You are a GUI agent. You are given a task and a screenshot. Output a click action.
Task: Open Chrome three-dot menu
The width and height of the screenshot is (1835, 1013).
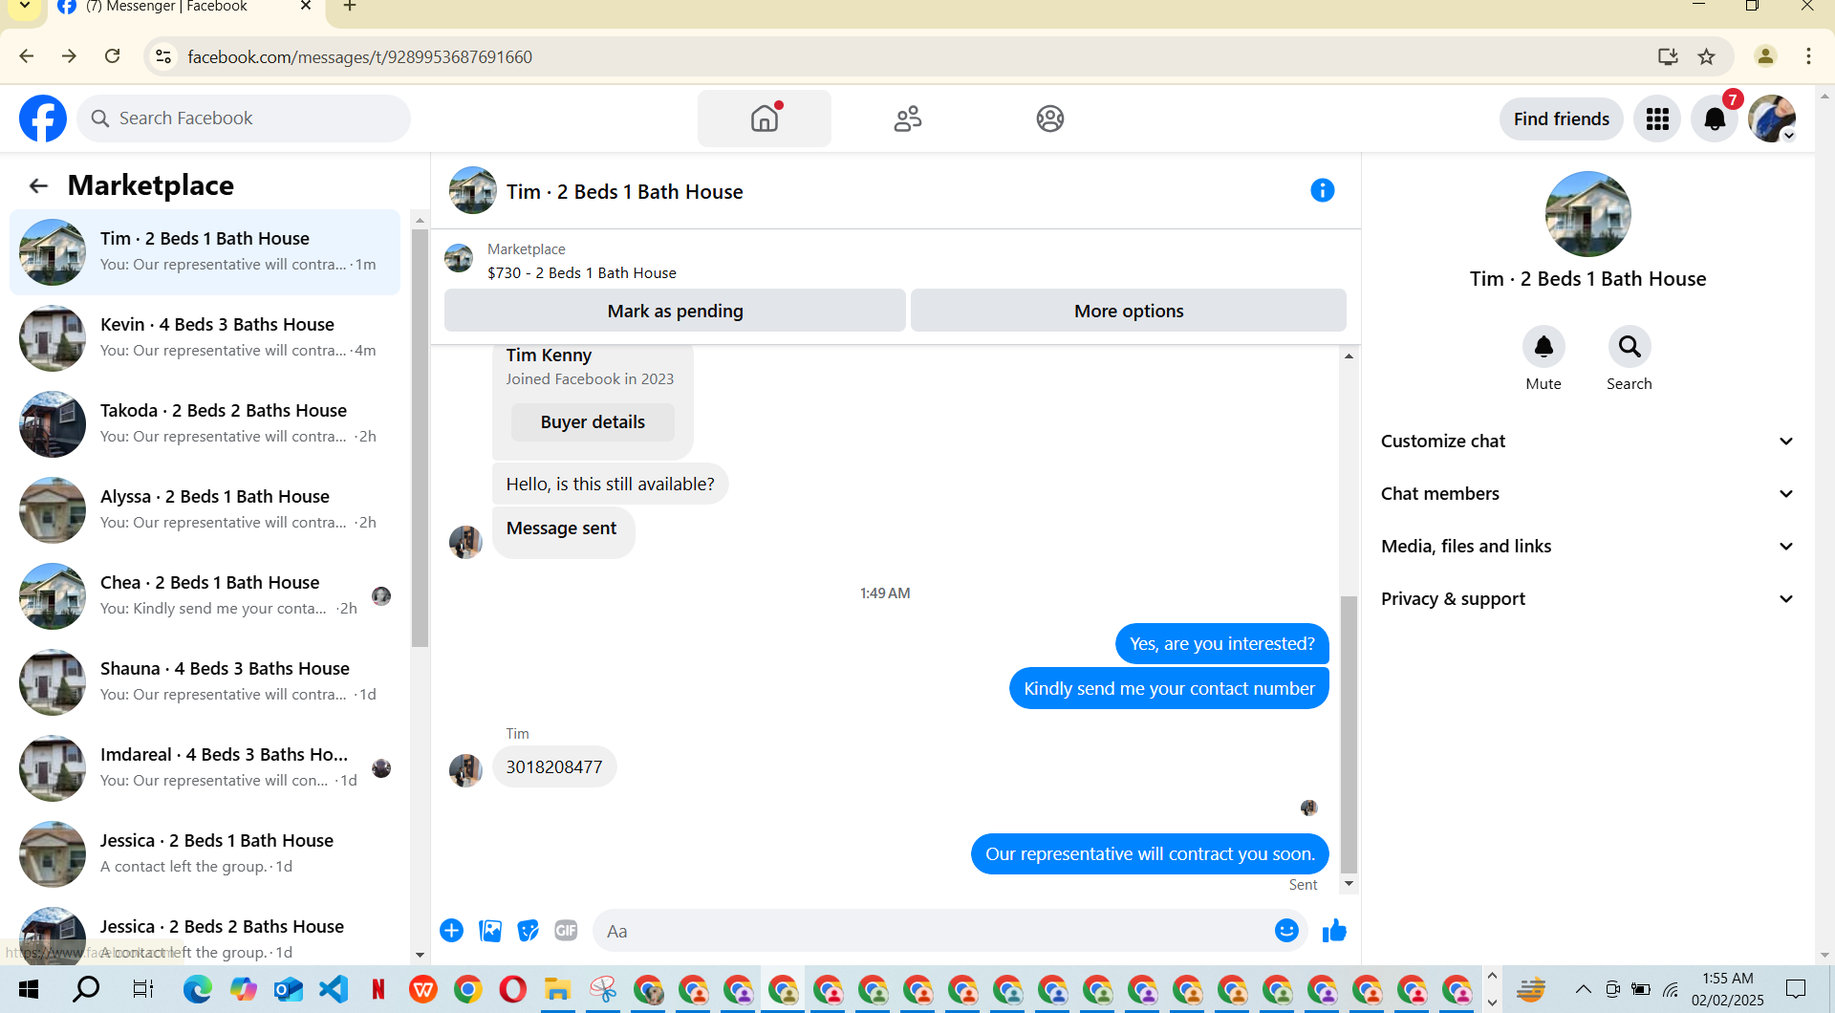coord(1808,56)
